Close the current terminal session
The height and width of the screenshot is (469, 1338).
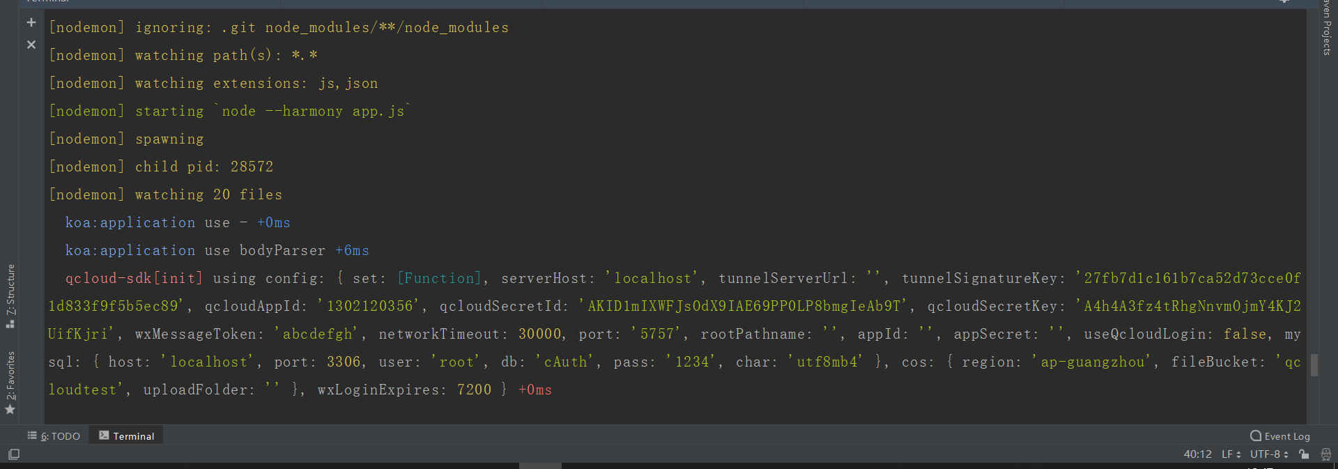tap(31, 45)
